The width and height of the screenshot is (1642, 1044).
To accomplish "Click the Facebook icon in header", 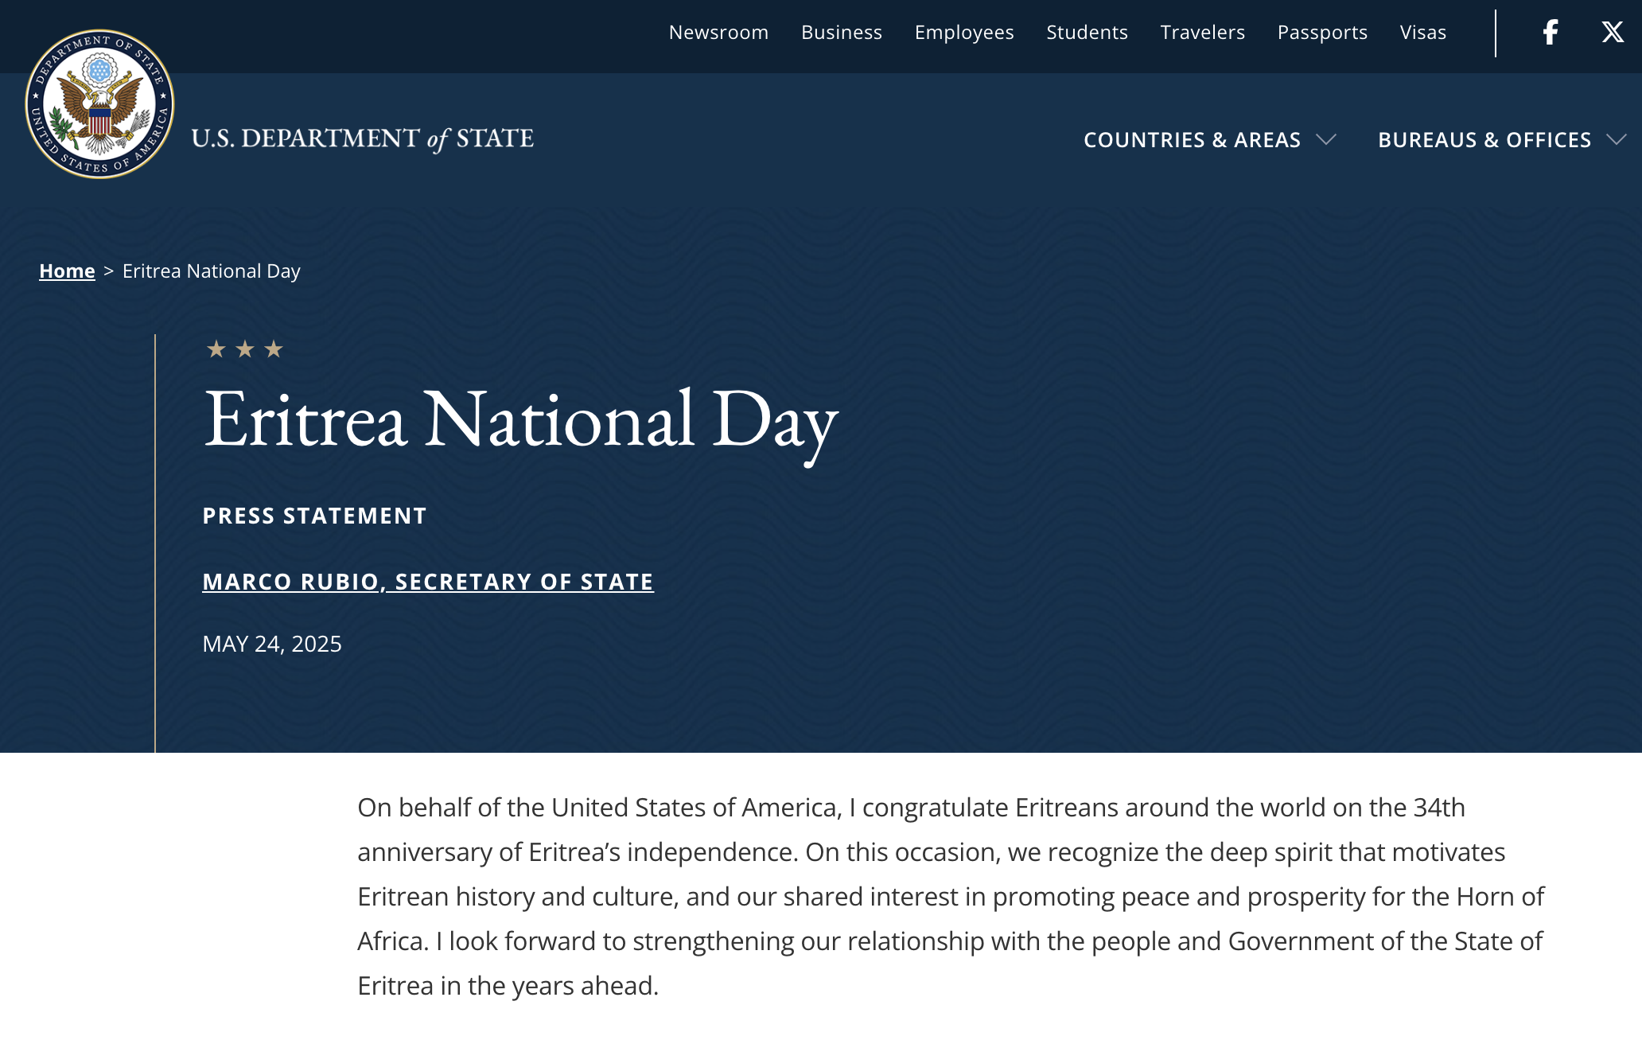I will click(1550, 33).
